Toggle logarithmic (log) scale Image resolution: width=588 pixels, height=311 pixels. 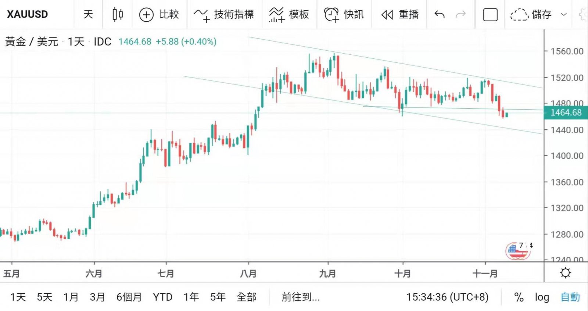pos(542,297)
